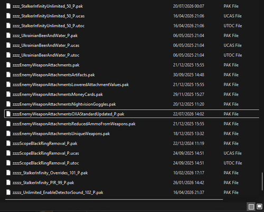Select zzzz_UkrainianBeerAndWater_P.utoc file name
The height and width of the screenshot is (212, 264).
(46, 55)
